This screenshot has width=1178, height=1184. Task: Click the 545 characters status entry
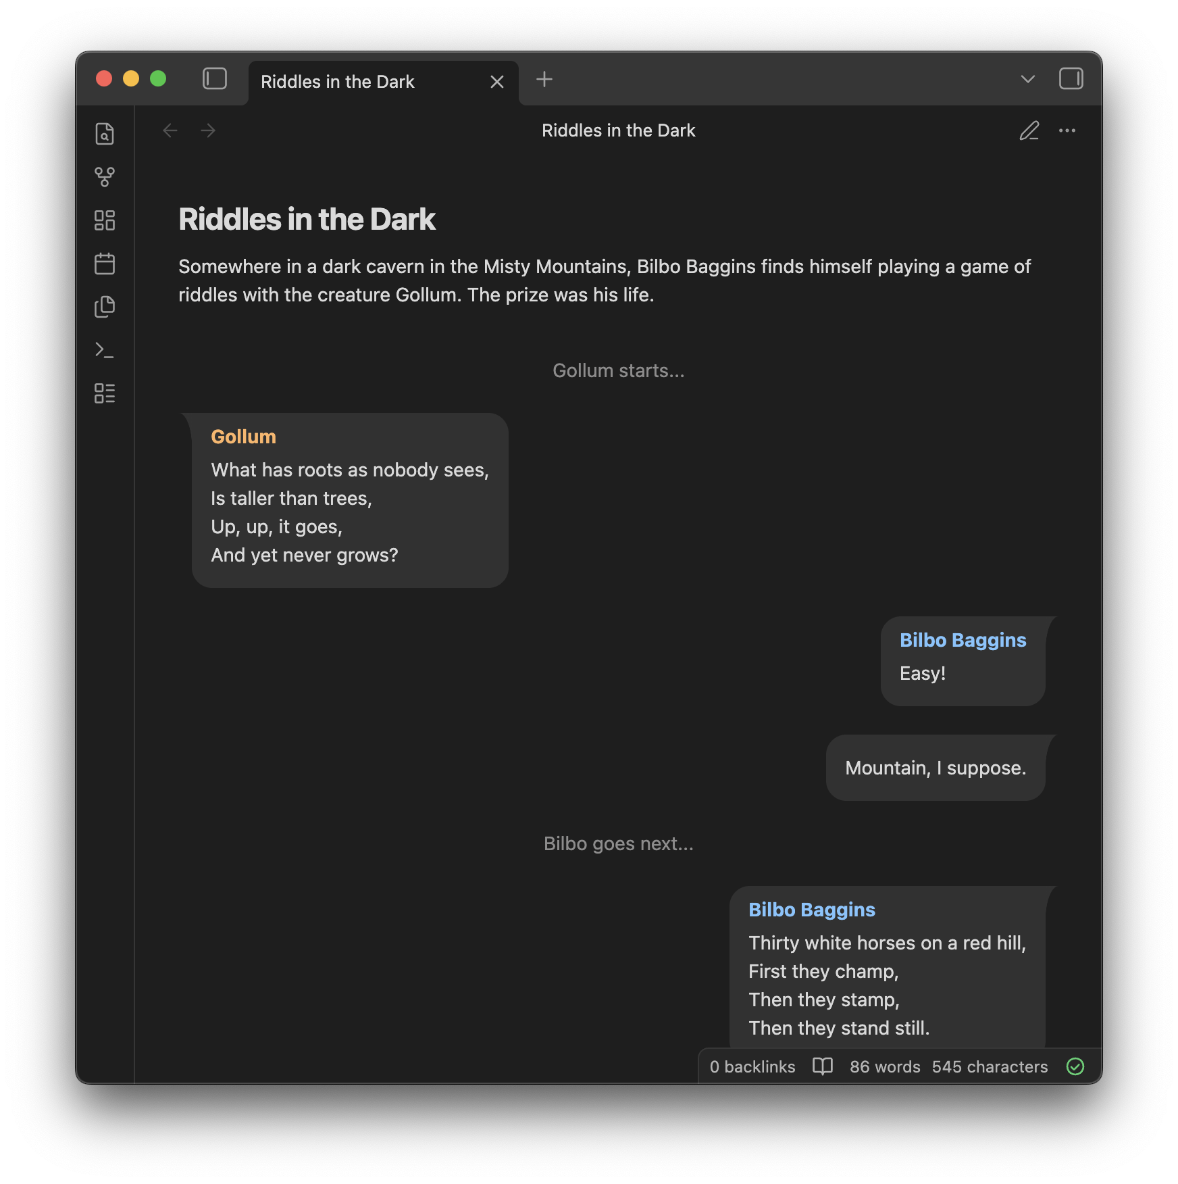coord(990,1066)
